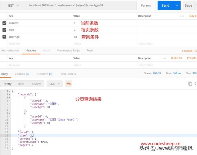Select Preview response view
Viewport: 197px width, 155px height.
[x=35, y=84]
